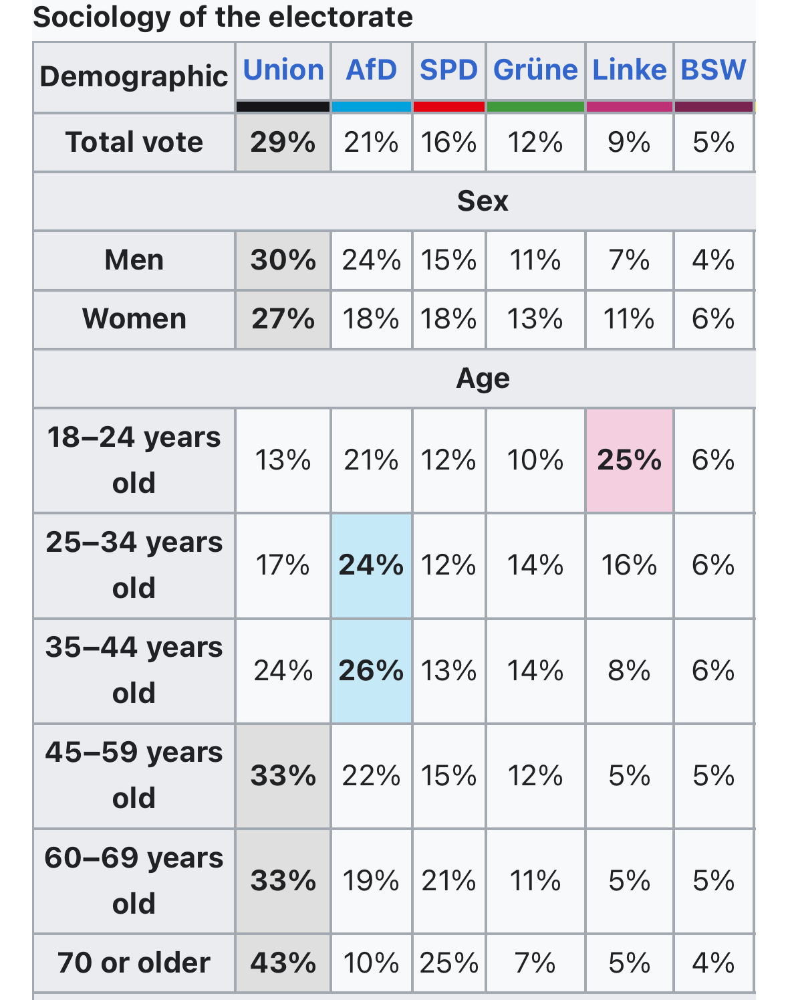Click the dark purple BSW color bar
788x1000 pixels.
pyautogui.click(x=713, y=106)
